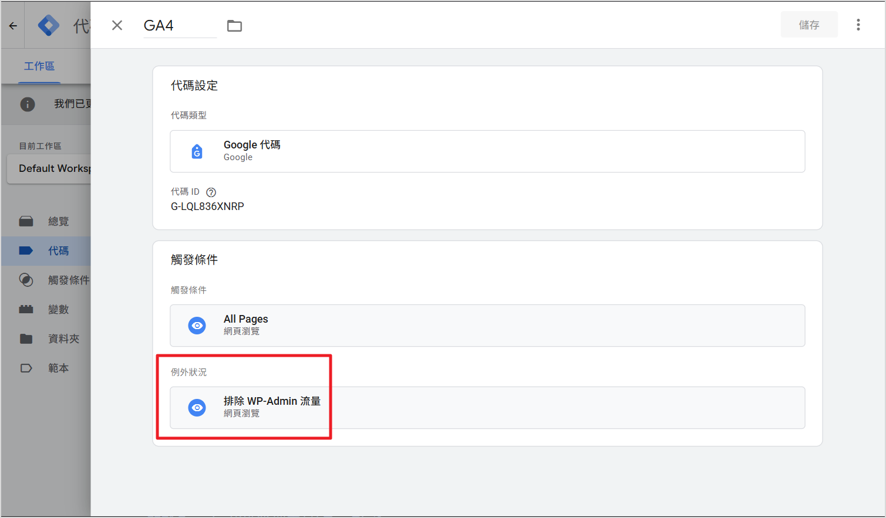Open 總覽 overview in sidebar
Image resolution: width=886 pixels, height=518 pixels.
pyautogui.click(x=46, y=221)
